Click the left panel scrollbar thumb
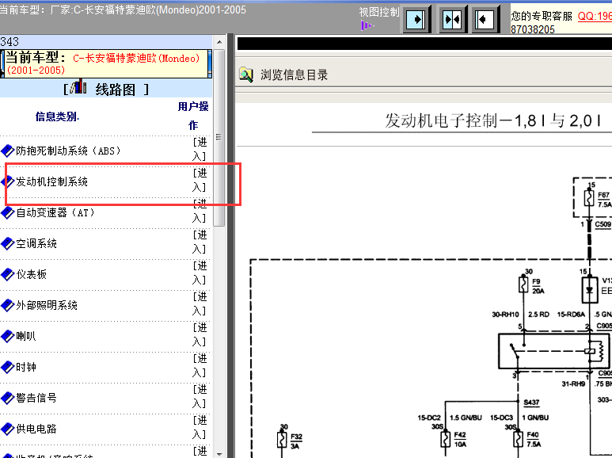The image size is (612, 458). point(219,138)
